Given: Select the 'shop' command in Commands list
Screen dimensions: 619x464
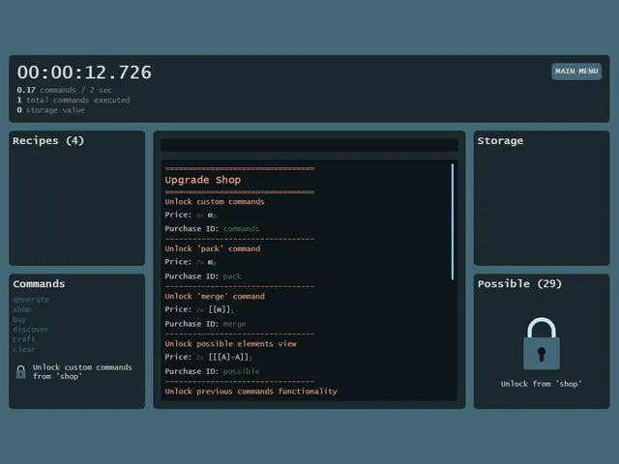Looking at the screenshot, I should pyautogui.click(x=21, y=309).
